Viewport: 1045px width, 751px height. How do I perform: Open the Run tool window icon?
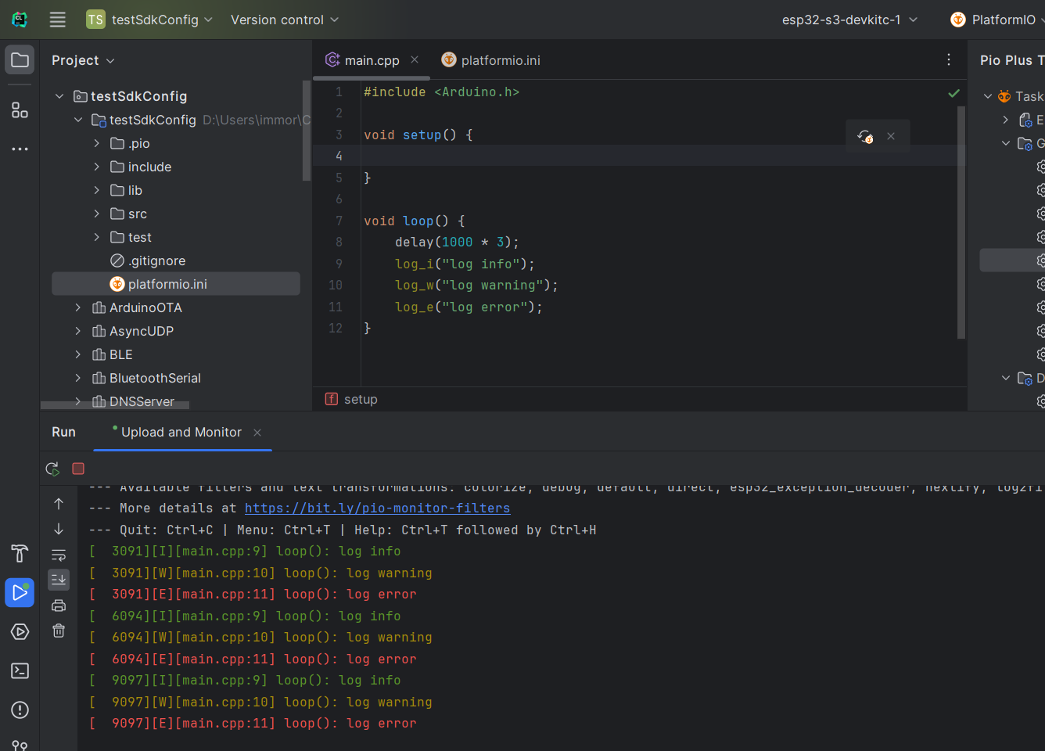[x=20, y=593]
